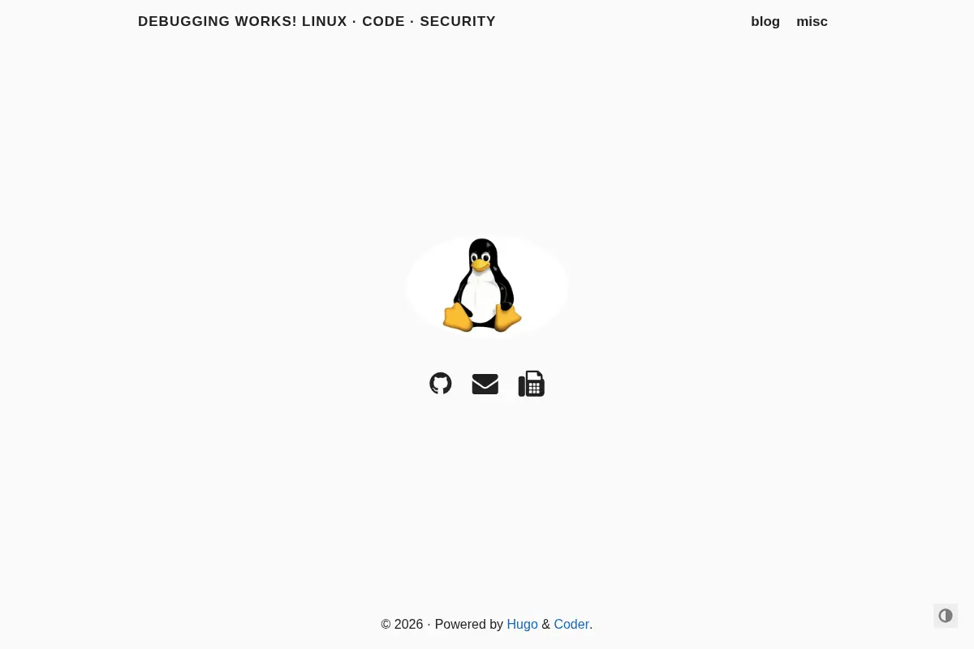Return home via the header title
Image resolution: width=974 pixels, height=649 pixels.
[x=317, y=22]
